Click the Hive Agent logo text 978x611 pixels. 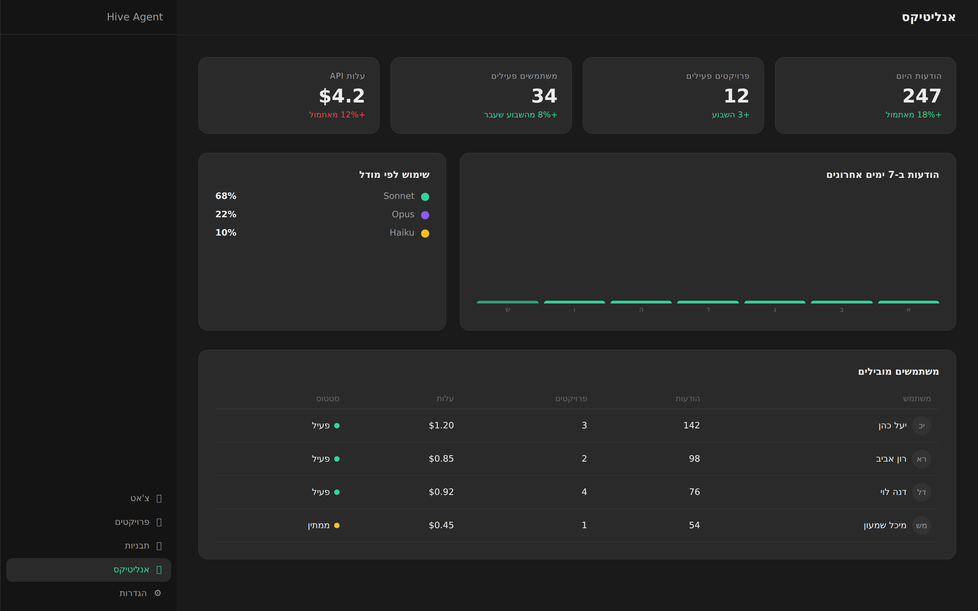click(134, 17)
